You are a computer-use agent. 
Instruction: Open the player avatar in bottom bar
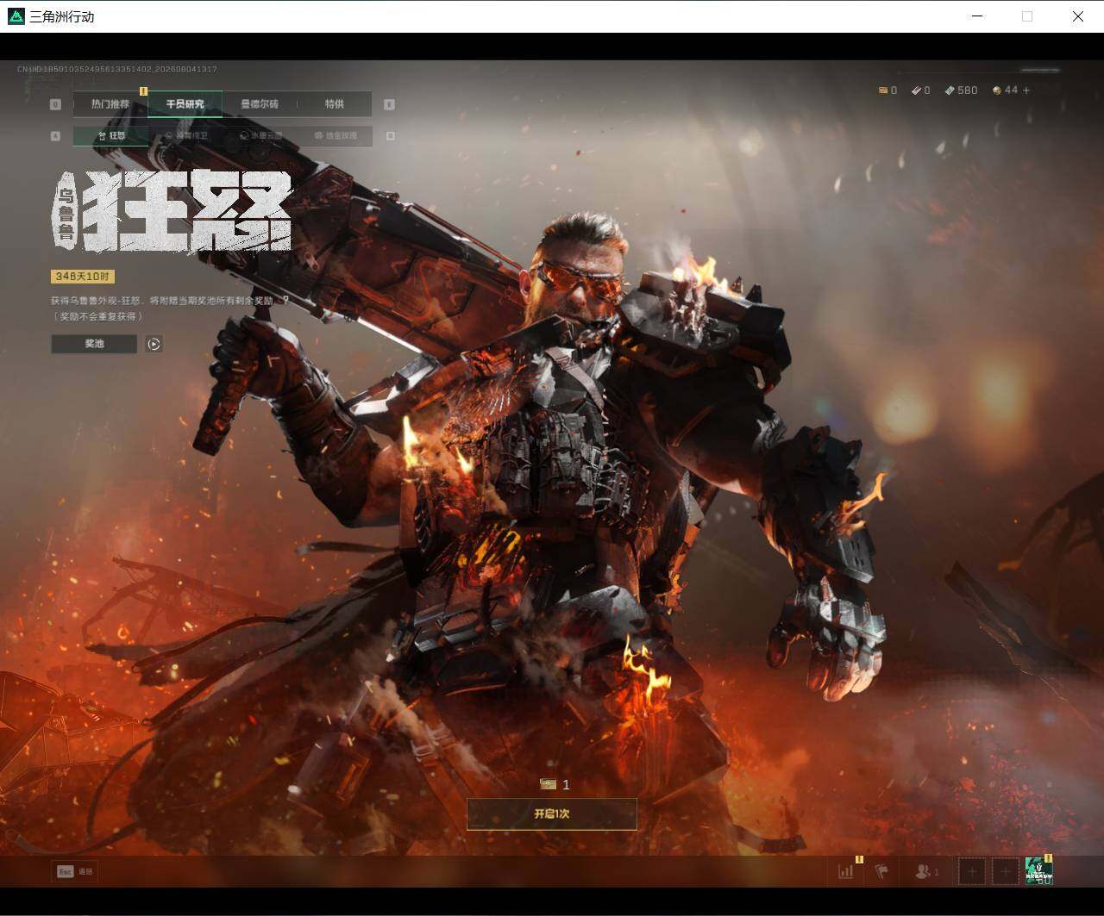point(1038,871)
